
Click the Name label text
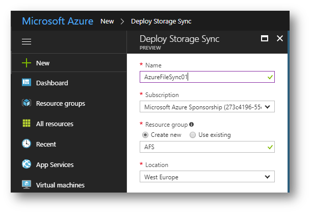(x=153, y=65)
